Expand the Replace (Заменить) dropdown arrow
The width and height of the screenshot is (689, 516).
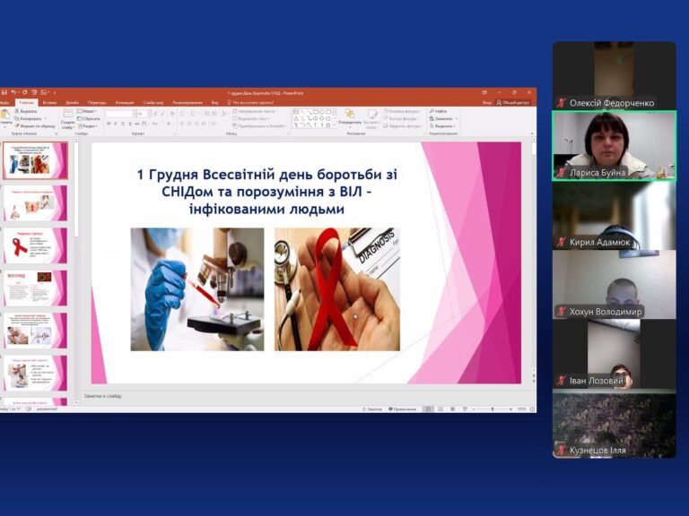pyautogui.click(x=456, y=118)
